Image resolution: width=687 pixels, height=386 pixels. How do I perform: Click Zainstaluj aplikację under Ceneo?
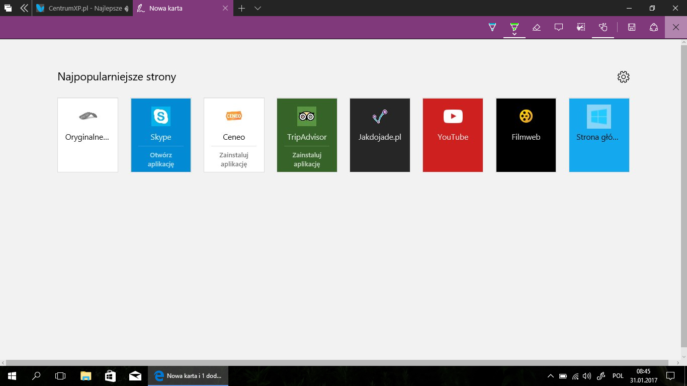point(234,159)
